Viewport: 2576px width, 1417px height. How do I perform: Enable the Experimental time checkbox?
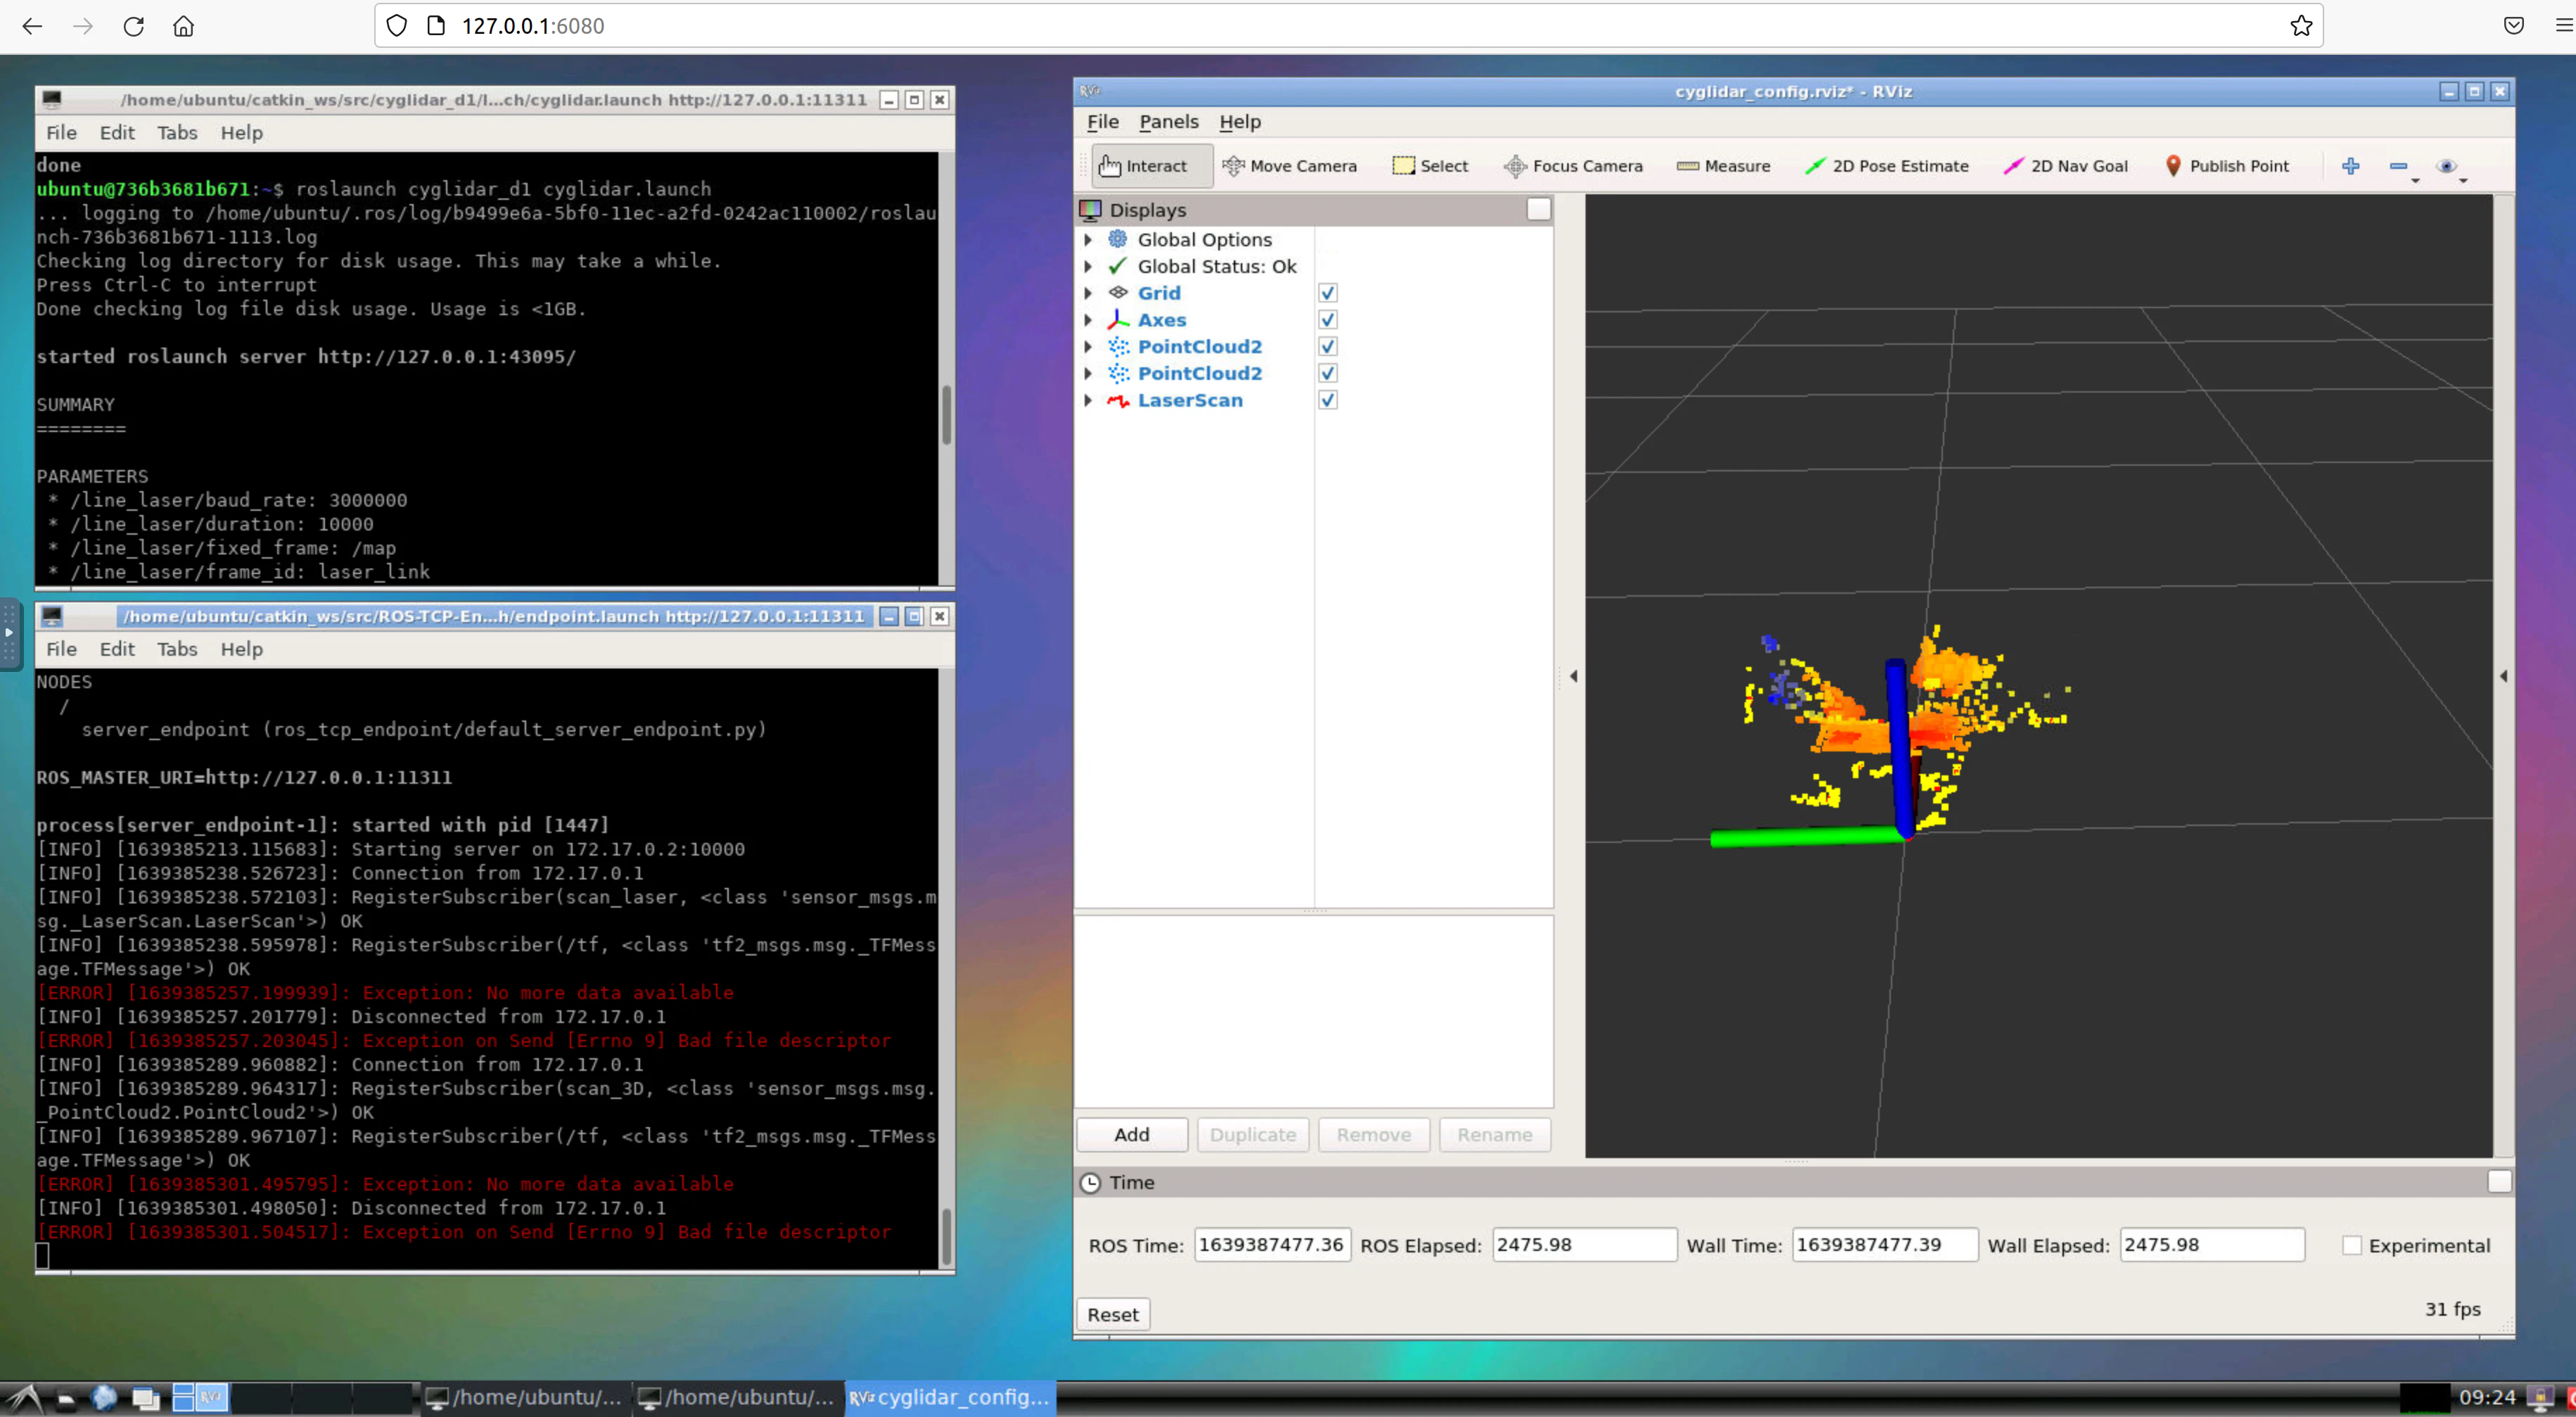click(x=2351, y=1245)
